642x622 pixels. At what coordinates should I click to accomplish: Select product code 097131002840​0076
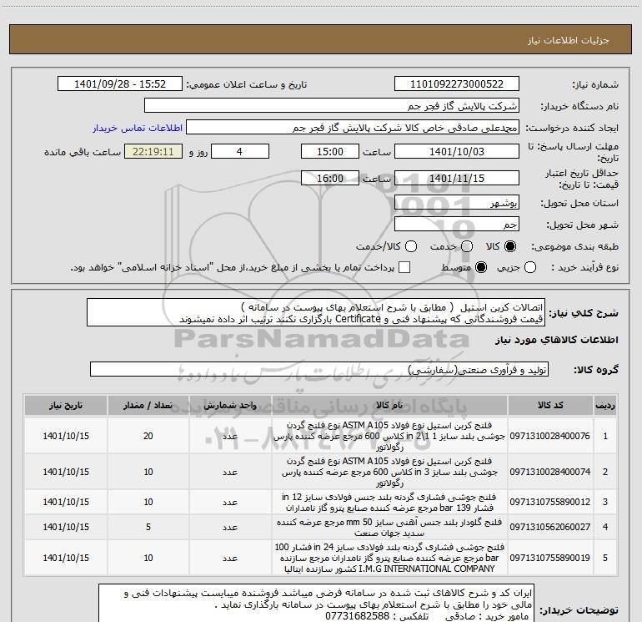(x=550, y=436)
